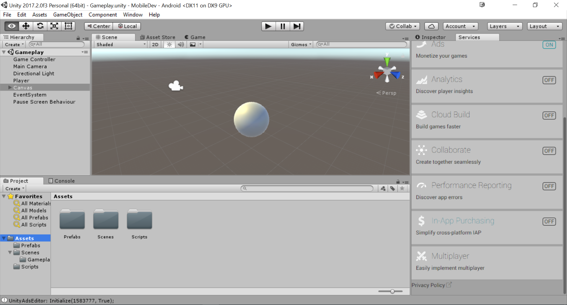Select the Hand view tool

[12, 26]
